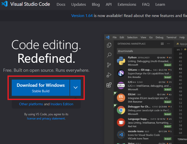
Task: Click the @sort:installs search field
Action: point(144,51)
